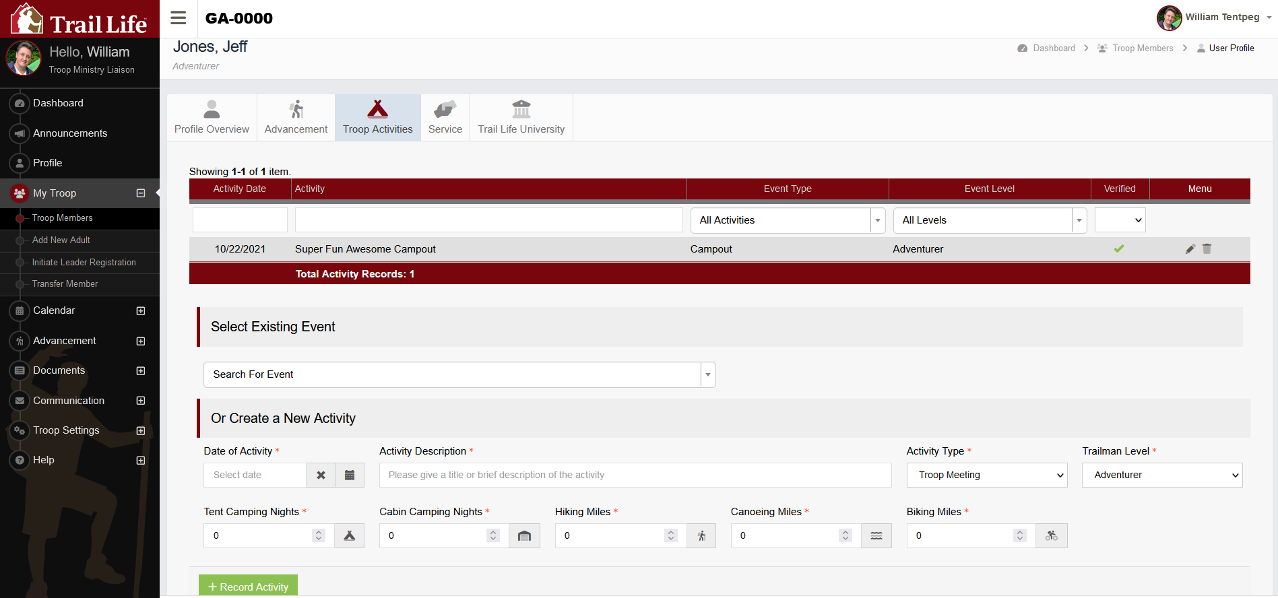Click the calendar picker icon for Date of Activity

(x=350, y=475)
